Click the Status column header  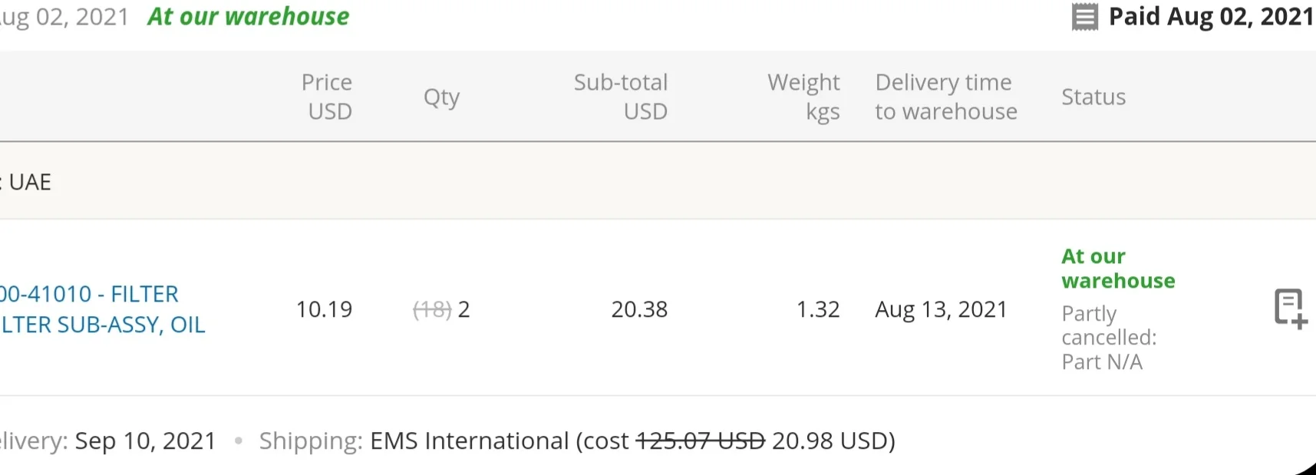[x=1093, y=97]
